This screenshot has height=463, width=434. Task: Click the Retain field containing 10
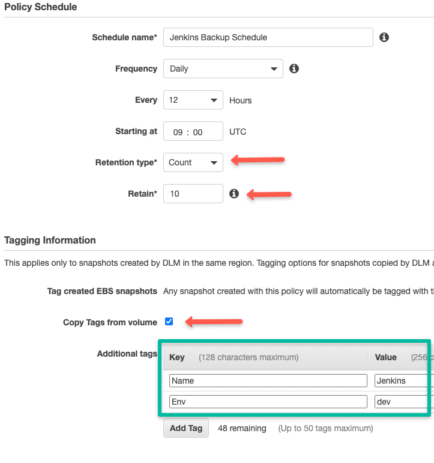coord(193,194)
